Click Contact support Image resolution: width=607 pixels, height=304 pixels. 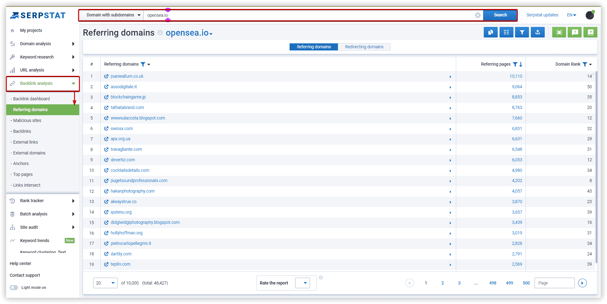(x=25, y=275)
